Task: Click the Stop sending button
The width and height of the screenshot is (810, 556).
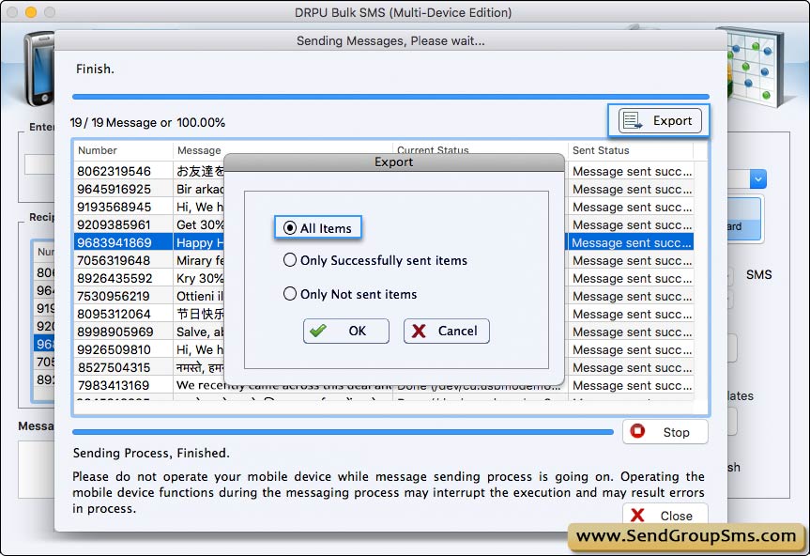Action: 665,432
